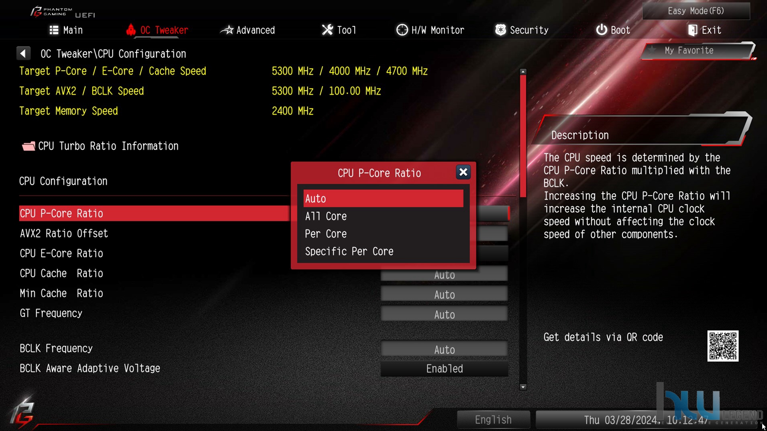Switch to the Main tab

(x=66, y=30)
